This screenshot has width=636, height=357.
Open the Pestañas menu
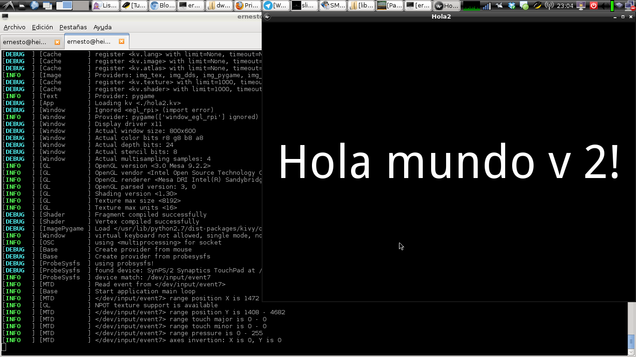(73, 27)
